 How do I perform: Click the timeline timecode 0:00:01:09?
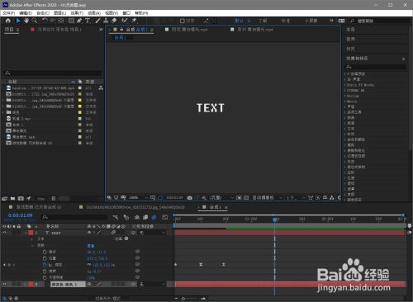click(20, 215)
